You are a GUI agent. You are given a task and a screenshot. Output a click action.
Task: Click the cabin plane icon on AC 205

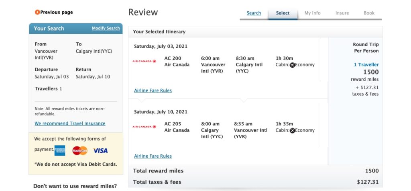pyautogui.click(x=292, y=131)
